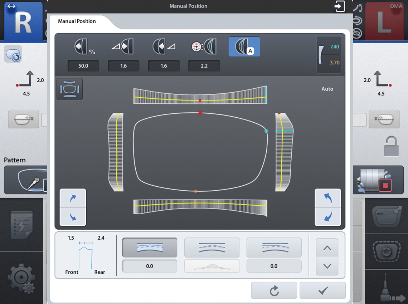Select the bevel ratio percent icon
The width and height of the screenshot is (408, 304).
point(84,47)
